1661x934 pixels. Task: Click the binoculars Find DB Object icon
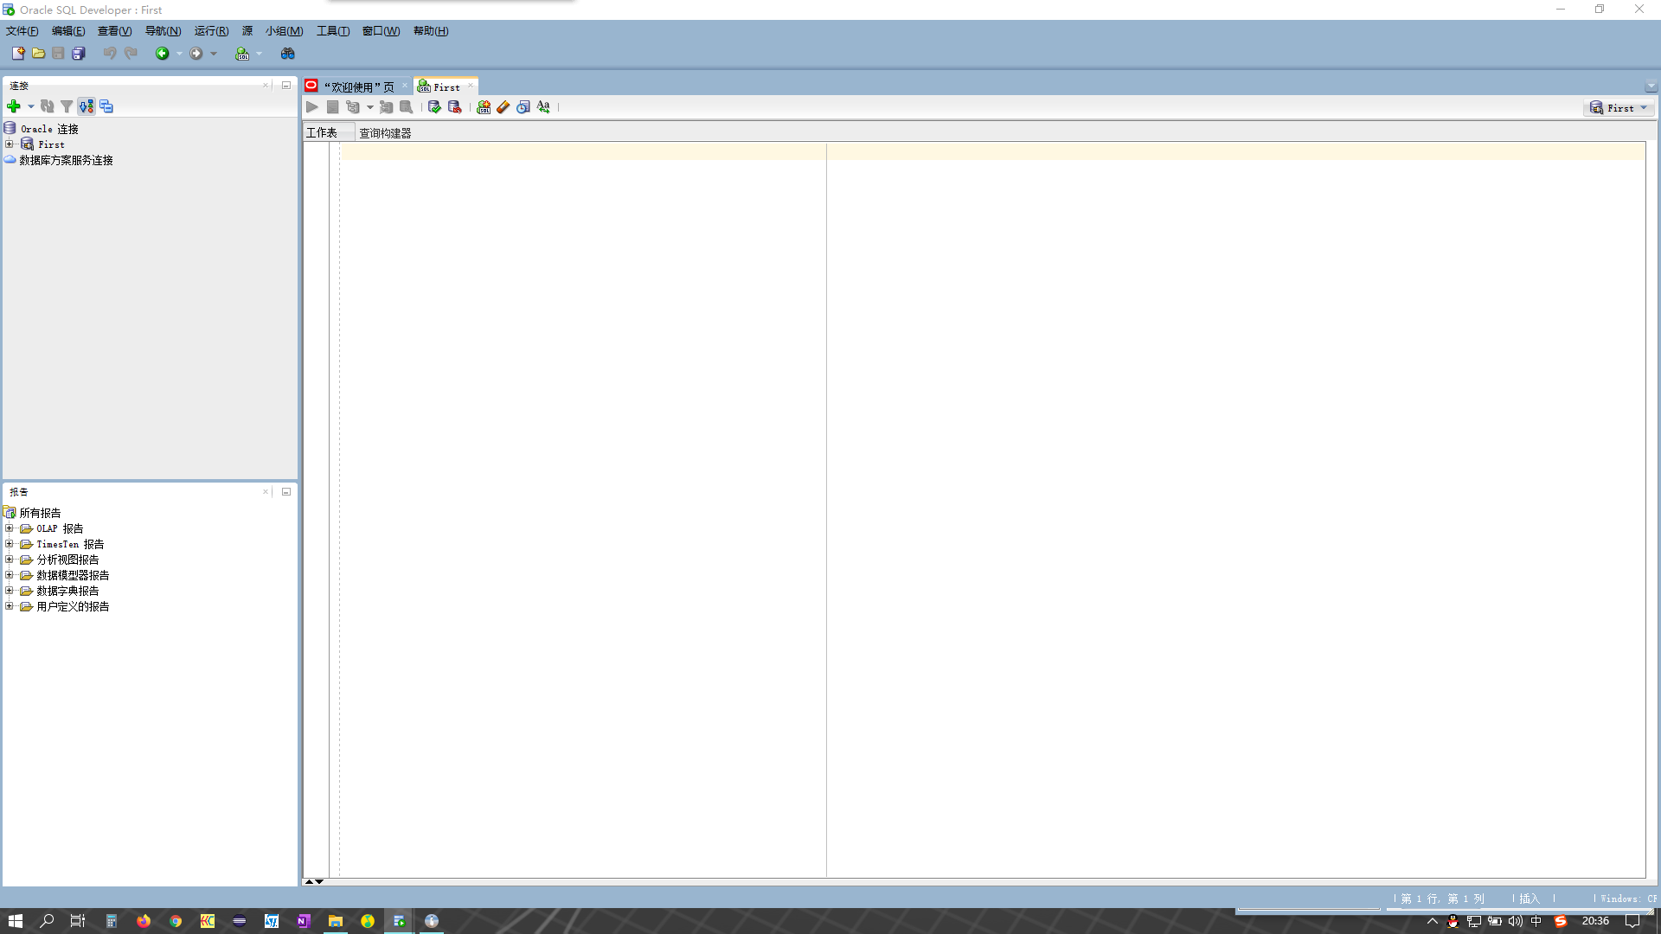click(288, 54)
